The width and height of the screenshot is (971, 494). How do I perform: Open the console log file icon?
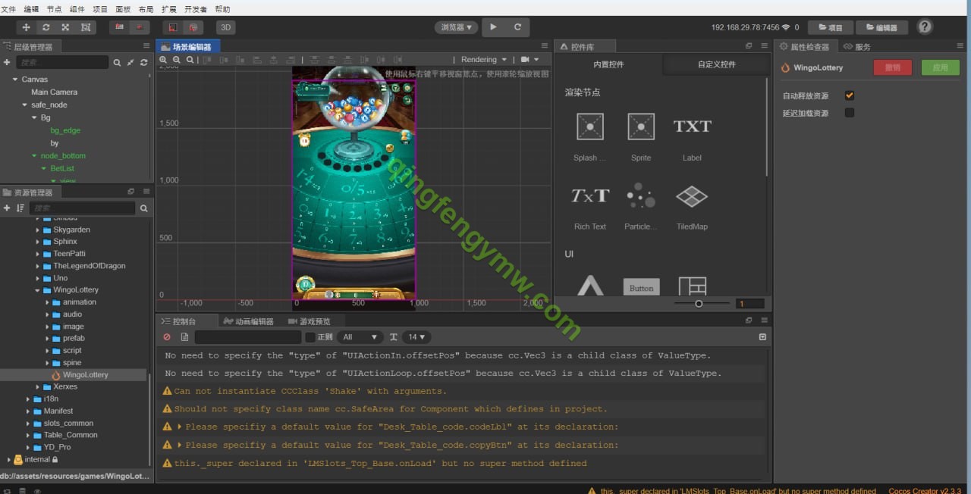click(184, 337)
